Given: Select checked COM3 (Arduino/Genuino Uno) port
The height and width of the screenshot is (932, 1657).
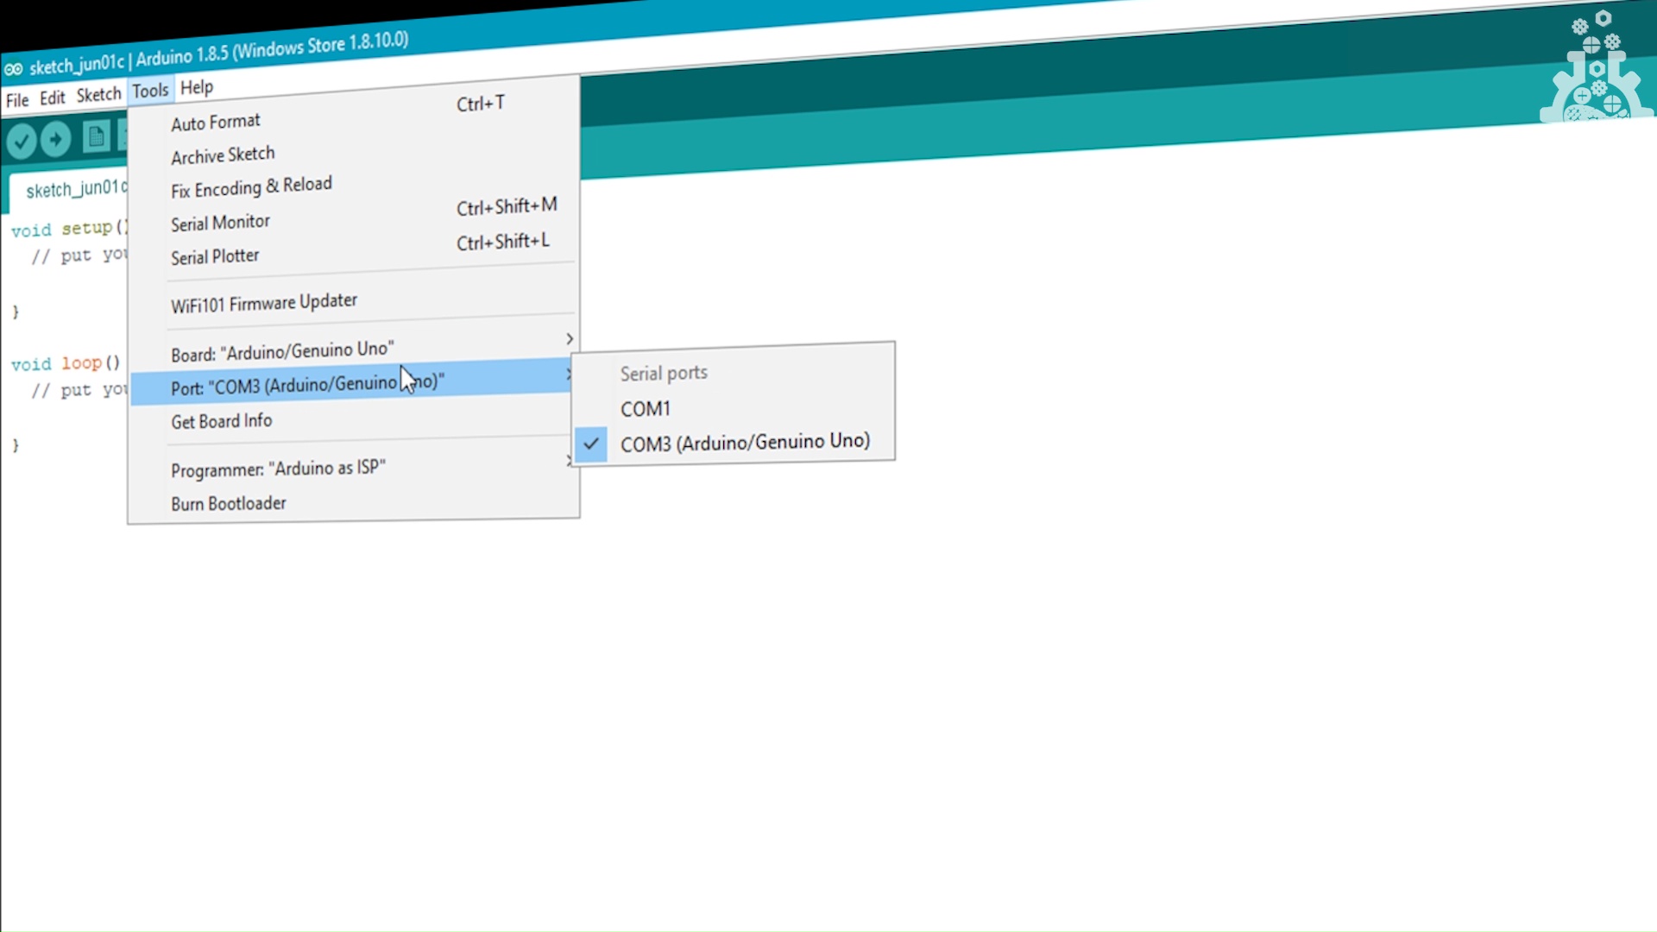Looking at the screenshot, I should pos(734,443).
